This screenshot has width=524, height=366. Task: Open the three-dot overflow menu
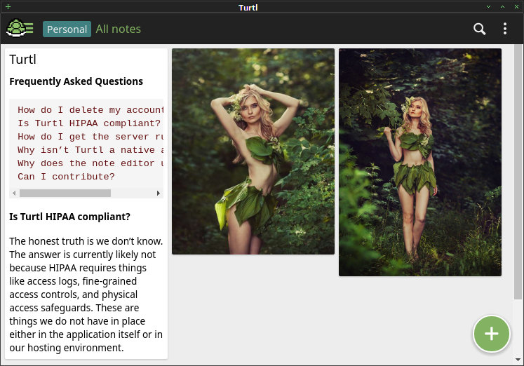[x=505, y=29]
